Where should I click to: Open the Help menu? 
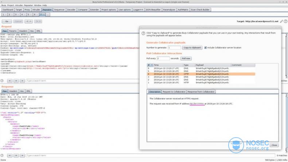coord(44,5)
